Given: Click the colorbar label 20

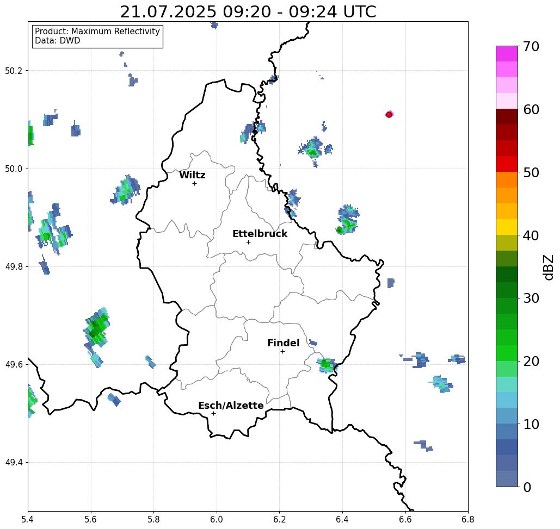Looking at the screenshot, I should tap(531, 362).
